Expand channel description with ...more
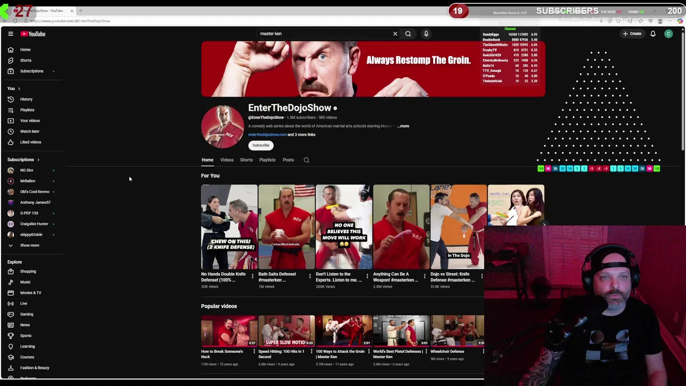Image resolution: width=686 pixels, height=386 pixels. pyautogui.click(x=403, y=126)
